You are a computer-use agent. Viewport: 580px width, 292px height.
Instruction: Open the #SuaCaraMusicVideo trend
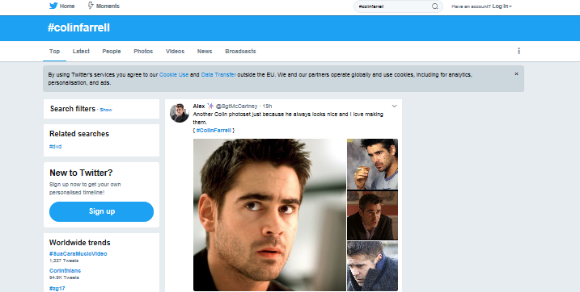pos(78,253)
